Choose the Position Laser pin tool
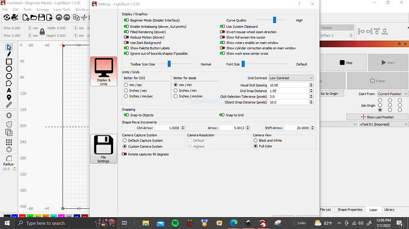The image size is (409, 229). coord(9,98)
